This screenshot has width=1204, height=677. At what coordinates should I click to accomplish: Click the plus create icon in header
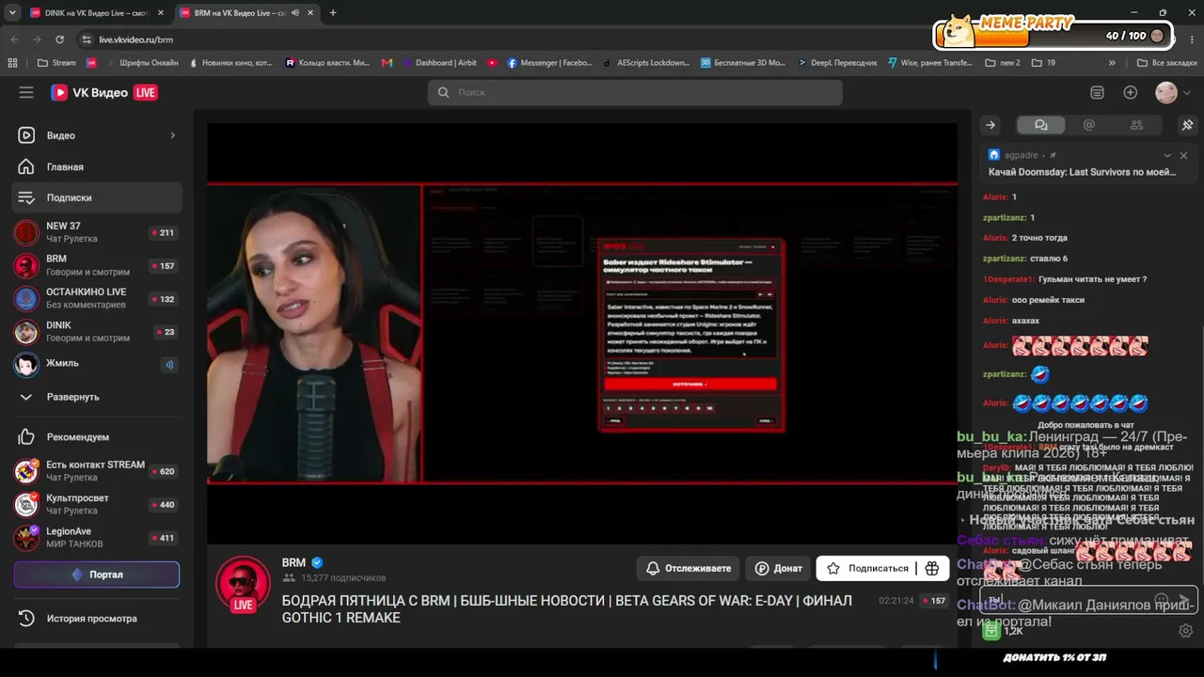(x=1131, y=92)
